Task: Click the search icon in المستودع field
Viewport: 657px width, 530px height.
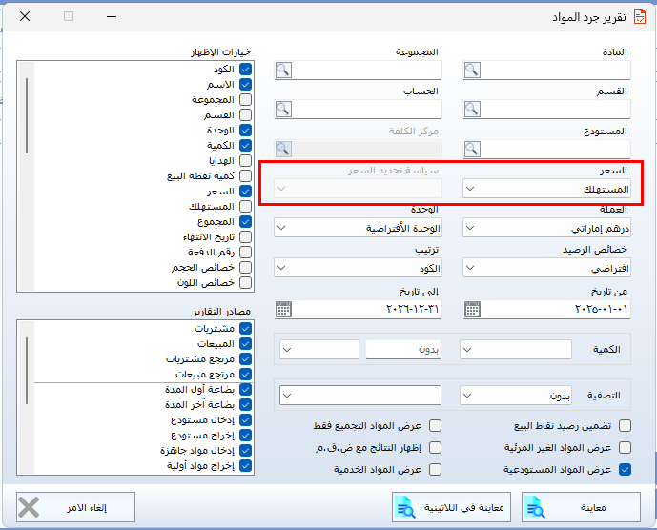Action: (474, 148)
